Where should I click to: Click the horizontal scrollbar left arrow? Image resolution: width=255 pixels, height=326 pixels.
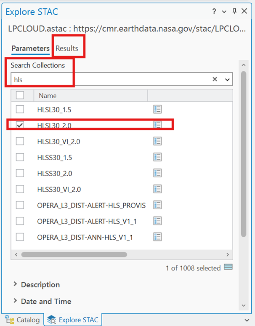[16, 254]
